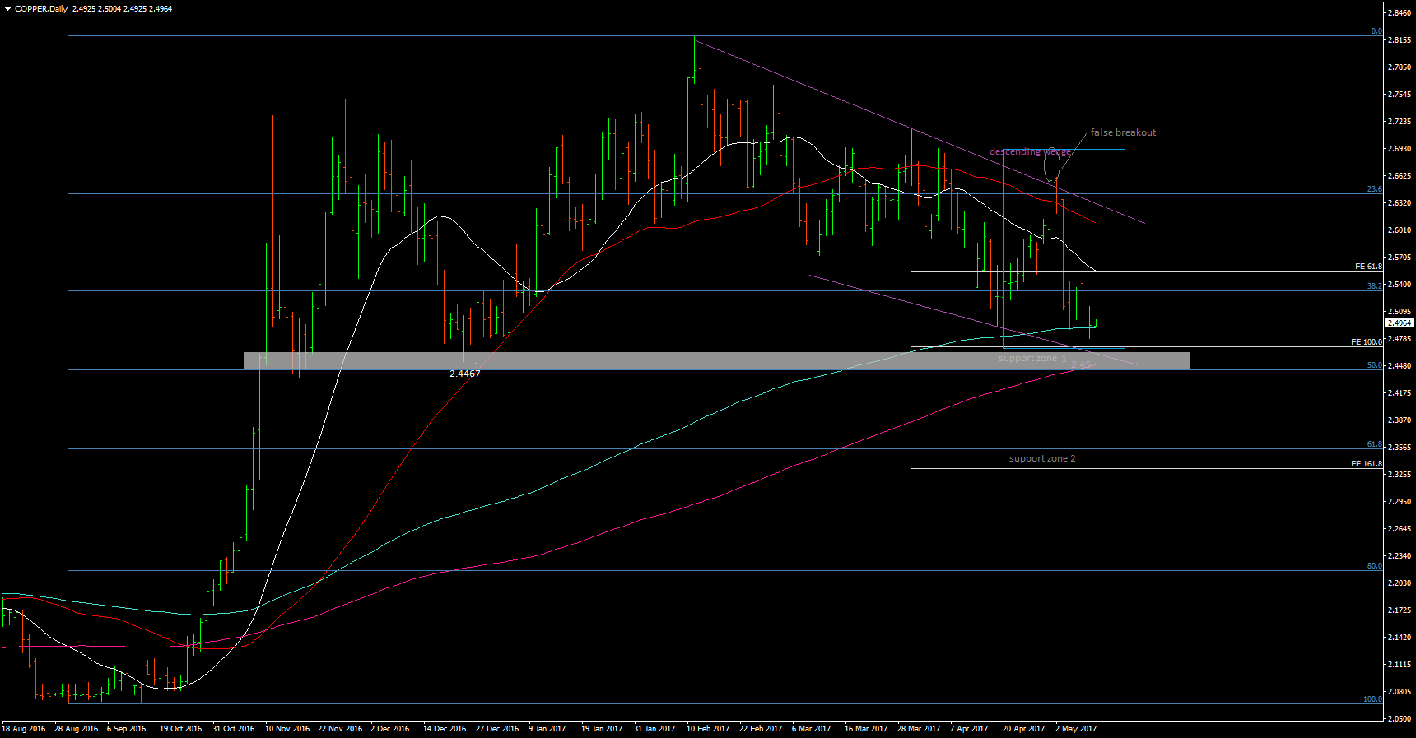This screenshot has width=1416, height=738.
Task: Select the FE 100.0 expansion label
Action: [x=1366, y=342]
